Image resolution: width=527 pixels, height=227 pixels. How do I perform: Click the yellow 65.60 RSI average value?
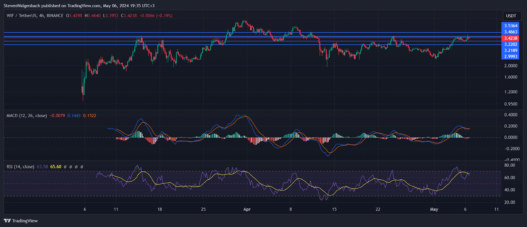coord(56,167)
